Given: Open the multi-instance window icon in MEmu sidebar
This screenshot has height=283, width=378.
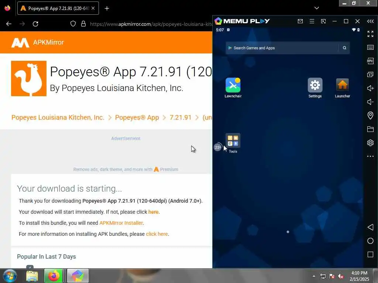Looking at the screenshot, I should [370, 74].
